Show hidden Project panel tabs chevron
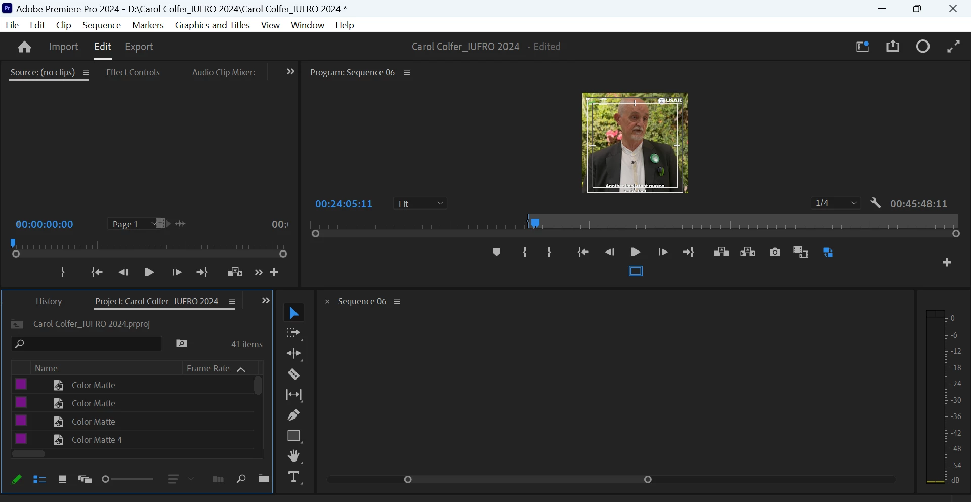 click(266, 301)
